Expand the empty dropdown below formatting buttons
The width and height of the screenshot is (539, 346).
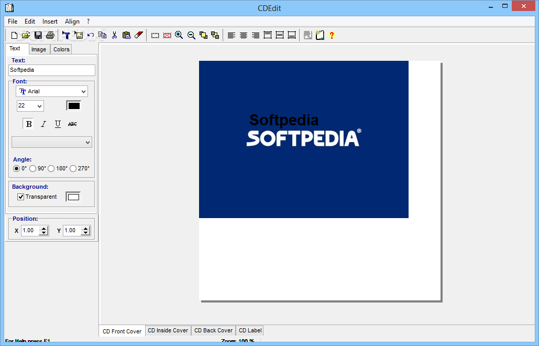point(87,143)
